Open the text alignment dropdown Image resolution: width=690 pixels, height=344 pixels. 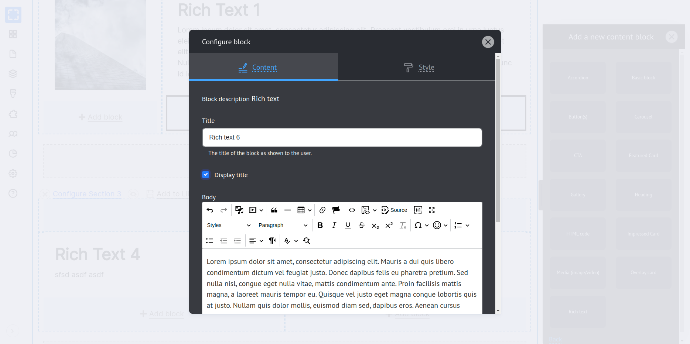pyautogui.click(x=256, y=241)
